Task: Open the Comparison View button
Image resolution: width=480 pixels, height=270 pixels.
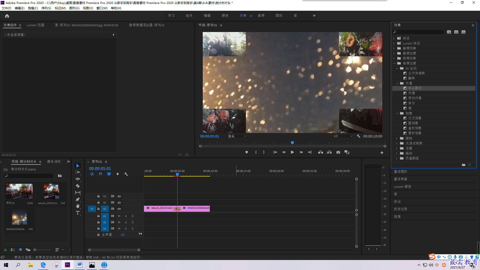Action: [347, 152]
